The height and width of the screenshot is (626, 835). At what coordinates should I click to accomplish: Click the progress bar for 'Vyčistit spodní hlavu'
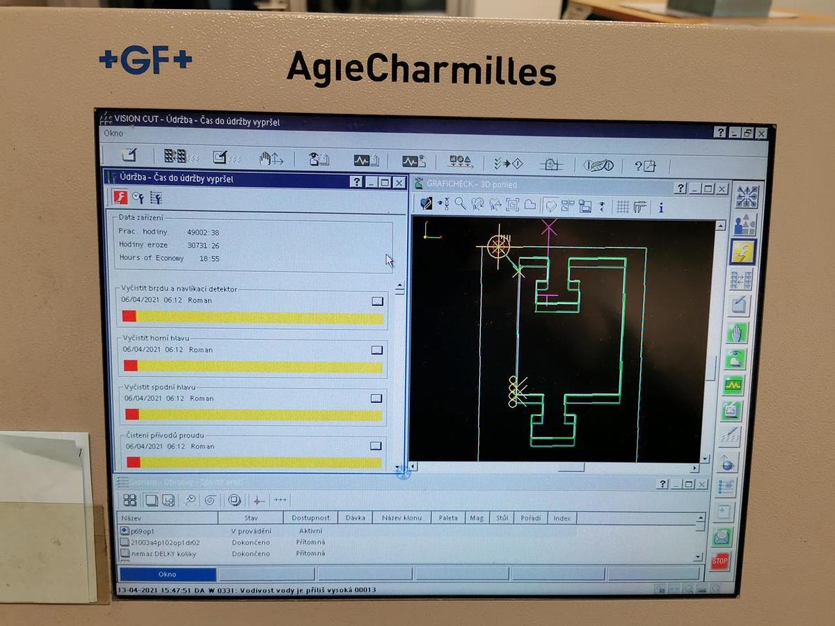tap(254, 415)
